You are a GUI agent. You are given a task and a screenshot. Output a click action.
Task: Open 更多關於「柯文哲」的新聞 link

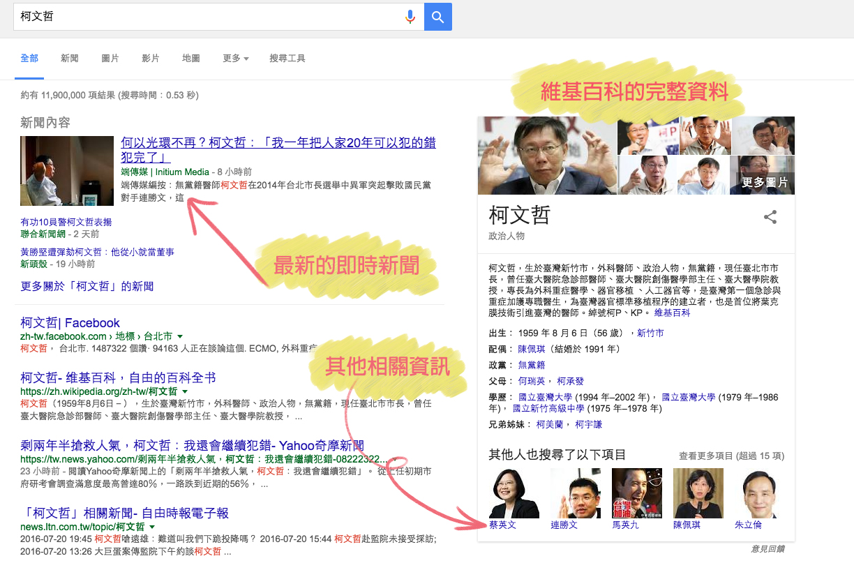87,286
